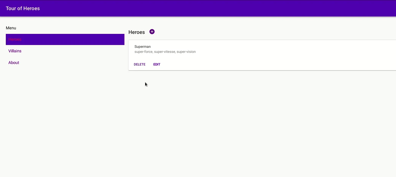Edit the Superman hero entry
Image resolution: width=396 pixels, height=177 pixels.
pos(157,64)
